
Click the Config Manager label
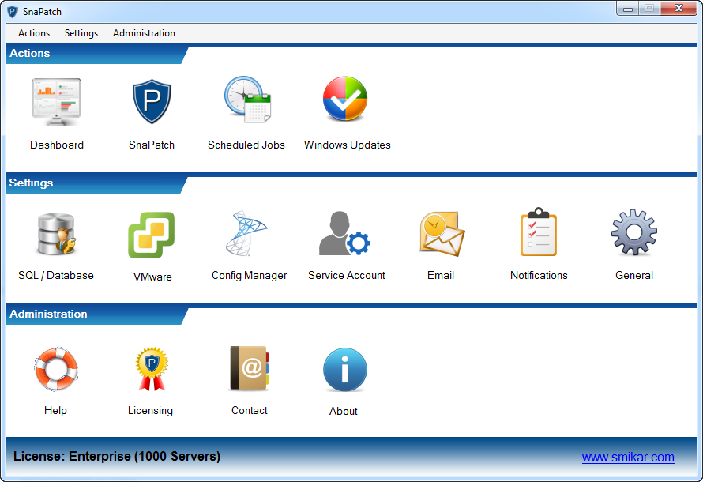pyautogui.click(x=250, y=275)
